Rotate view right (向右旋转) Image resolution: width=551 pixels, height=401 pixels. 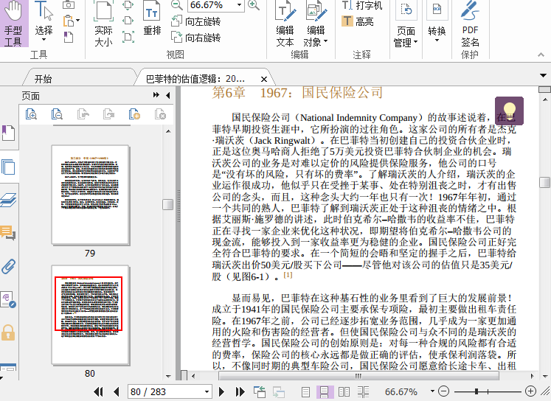click(196, 37)
